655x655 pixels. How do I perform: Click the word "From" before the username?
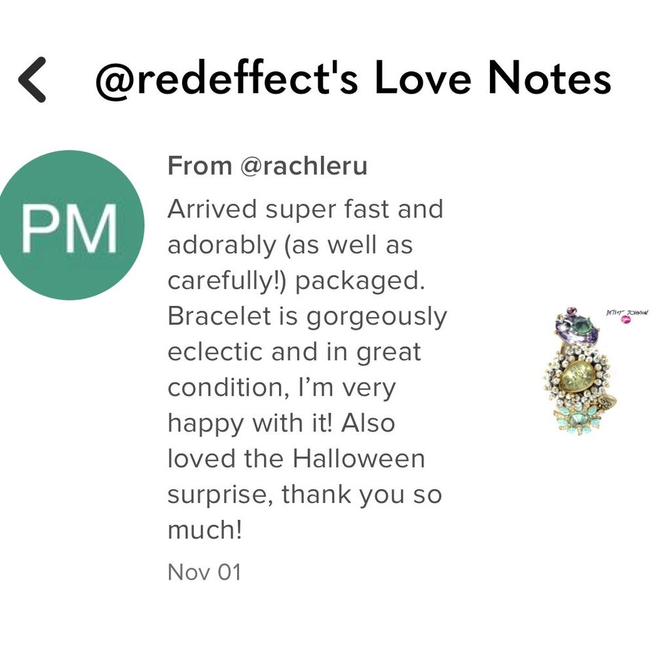point(199,166)
